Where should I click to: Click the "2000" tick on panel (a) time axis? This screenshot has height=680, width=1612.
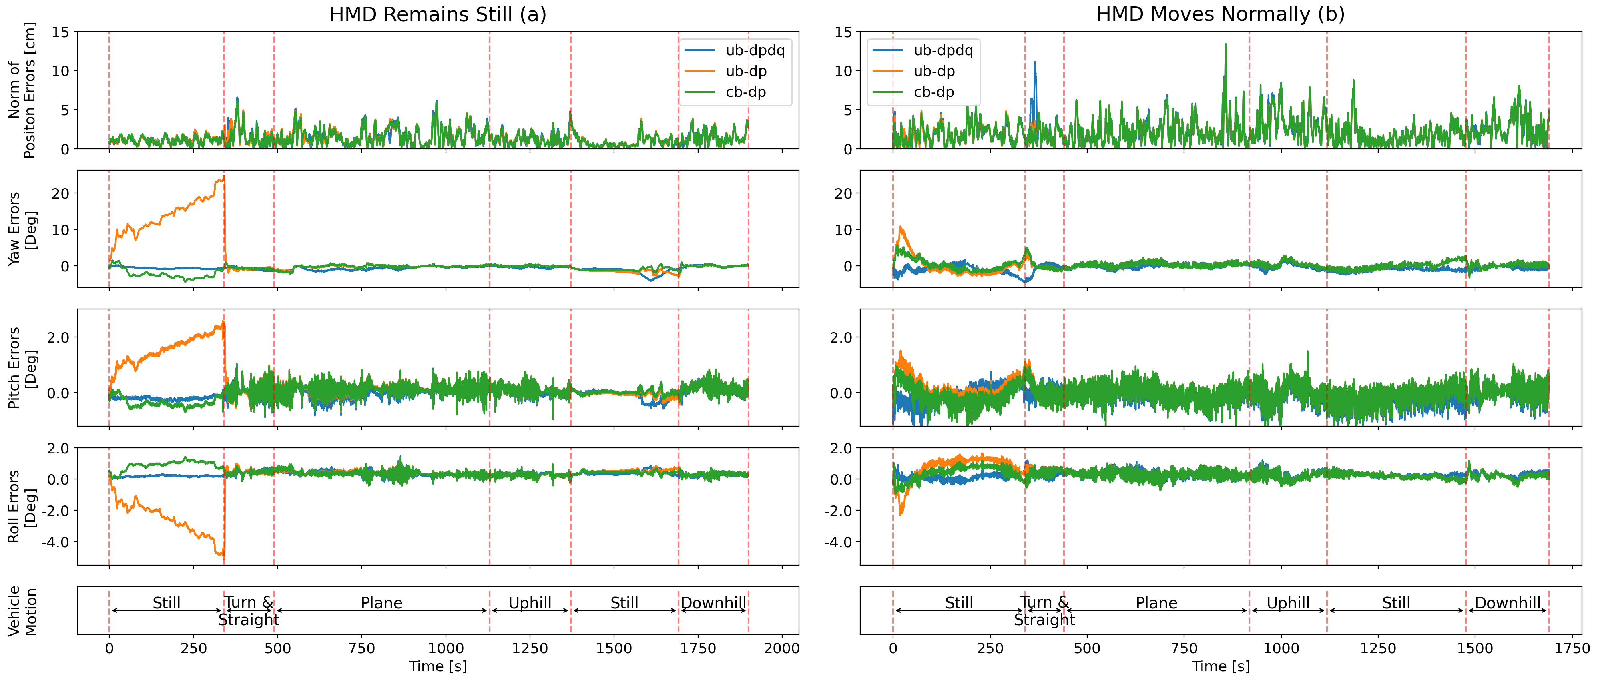[782, 648]
